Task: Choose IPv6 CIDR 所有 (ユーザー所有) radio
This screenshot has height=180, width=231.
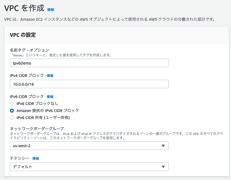Action: tap(12, 118)
